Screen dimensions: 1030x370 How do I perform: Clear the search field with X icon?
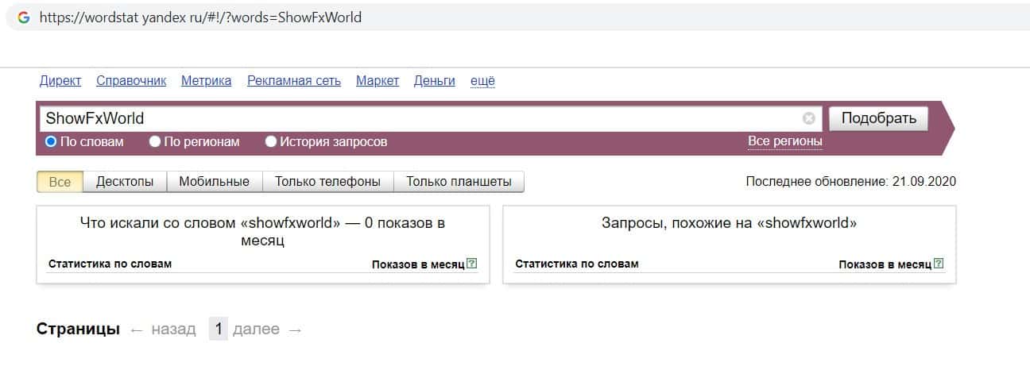tap(808, 119)
